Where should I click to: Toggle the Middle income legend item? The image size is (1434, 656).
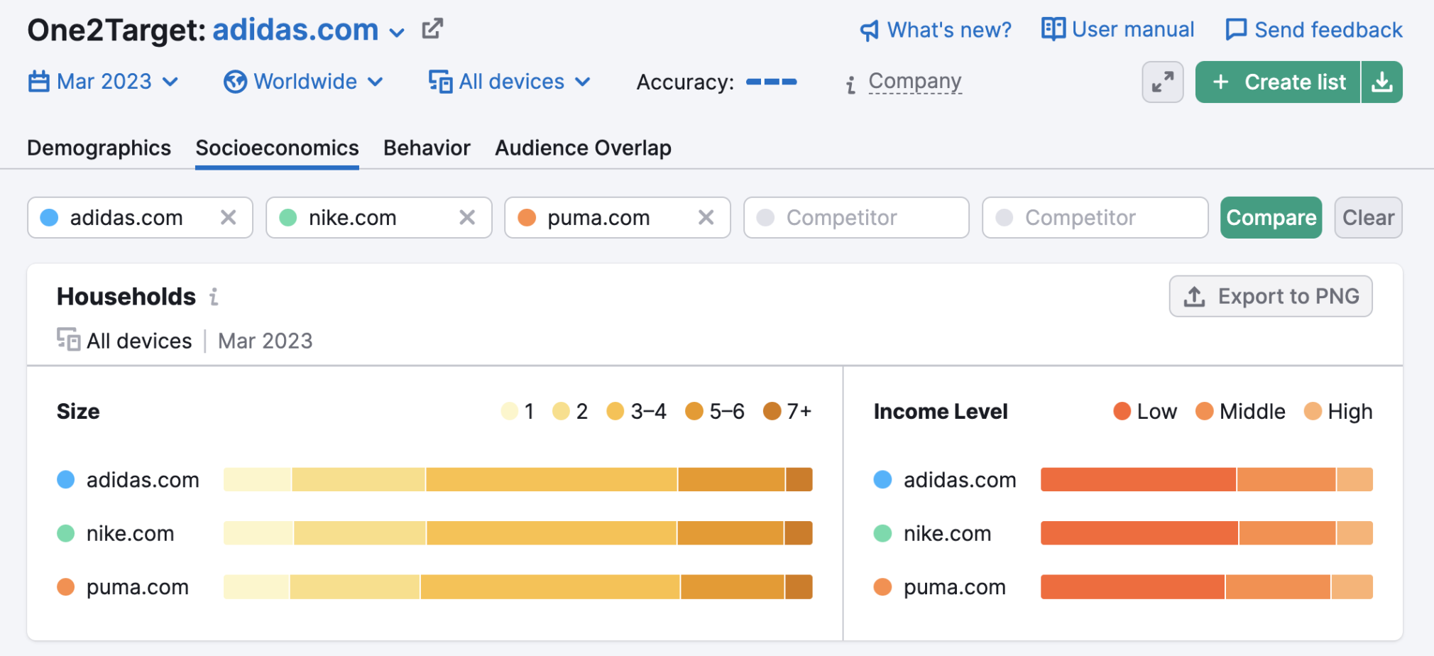pos(1240,411)
